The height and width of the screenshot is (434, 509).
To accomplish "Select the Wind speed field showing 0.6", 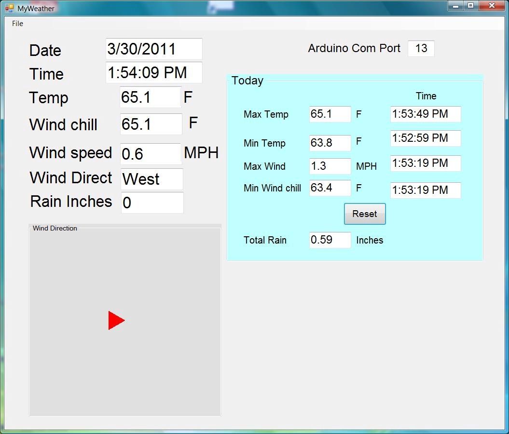I will [150, 153].
